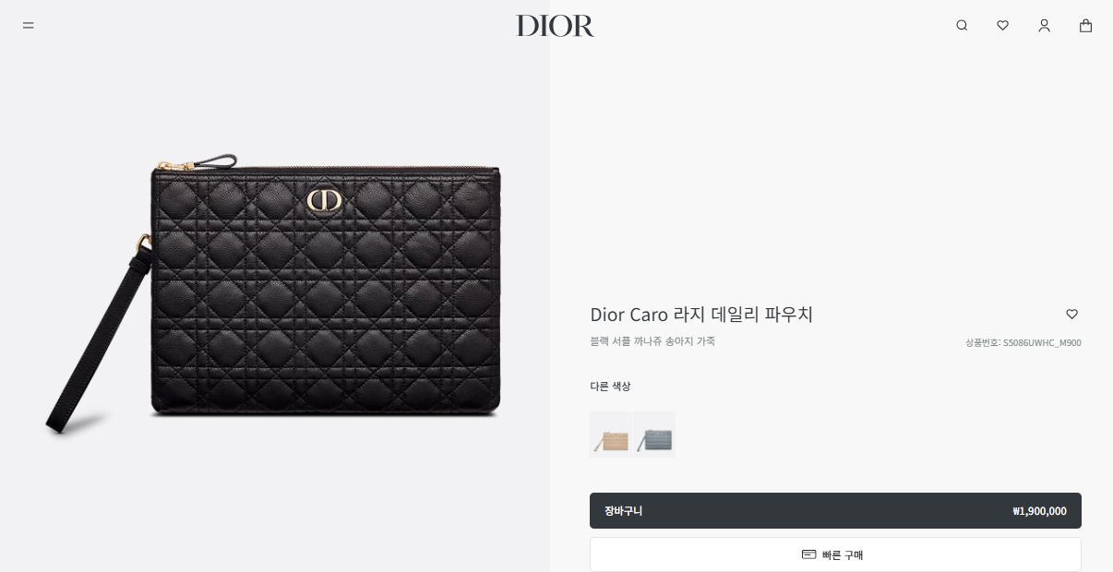Select the beige color pouch swatch
The image size is (1113, 572).
coord(611,435)
